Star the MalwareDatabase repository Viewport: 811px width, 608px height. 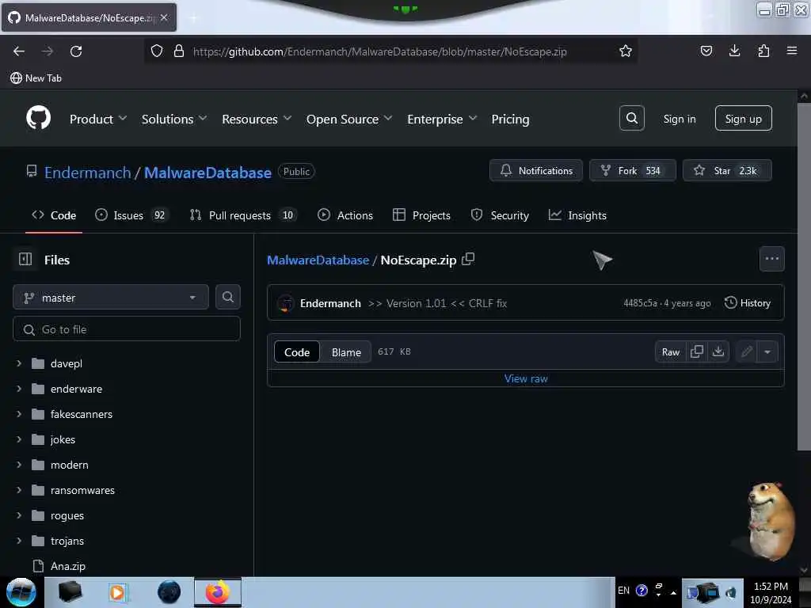click(x=727, y=171)
